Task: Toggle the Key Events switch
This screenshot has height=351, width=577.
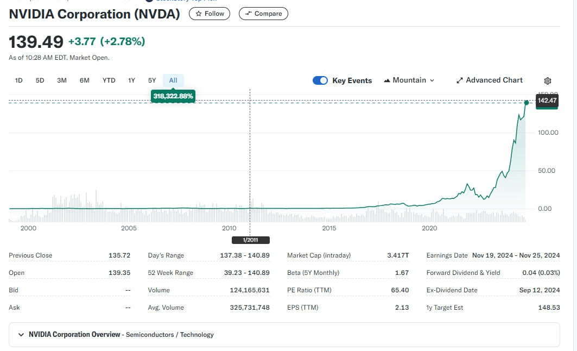Action: 320,80
